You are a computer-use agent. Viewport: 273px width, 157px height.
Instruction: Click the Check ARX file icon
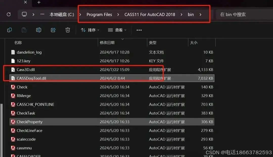tap(13, 87)
